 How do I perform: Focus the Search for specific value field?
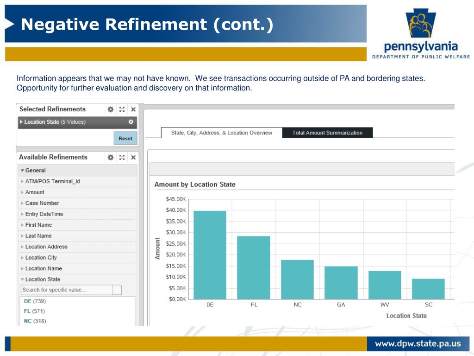(67, 290)
